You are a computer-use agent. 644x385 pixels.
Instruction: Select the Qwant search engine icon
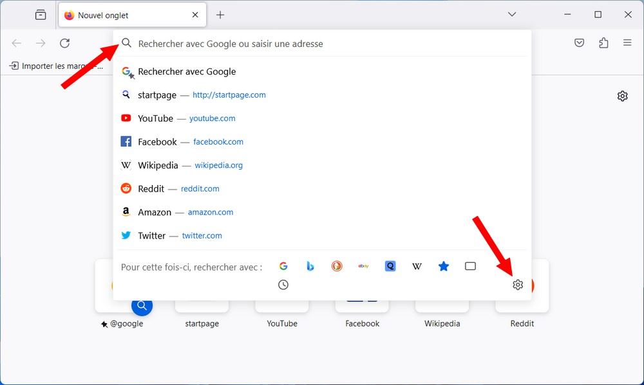pos(390,265)
